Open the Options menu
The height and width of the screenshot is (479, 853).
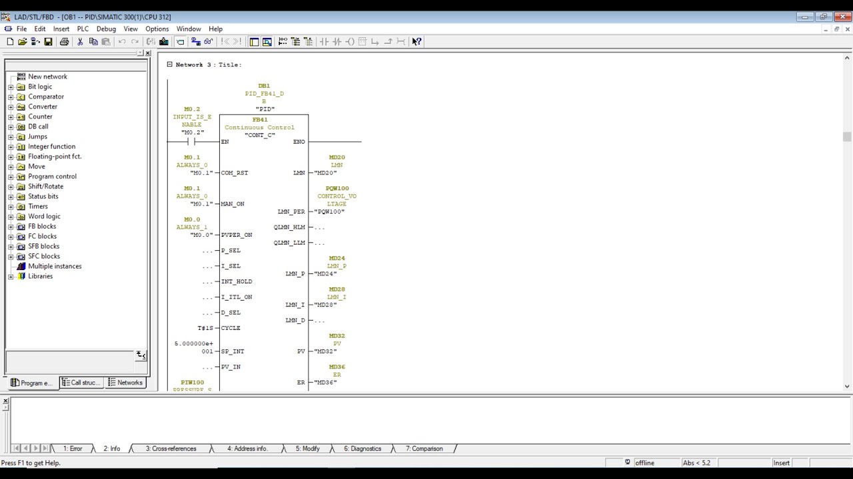pos(157,29)
